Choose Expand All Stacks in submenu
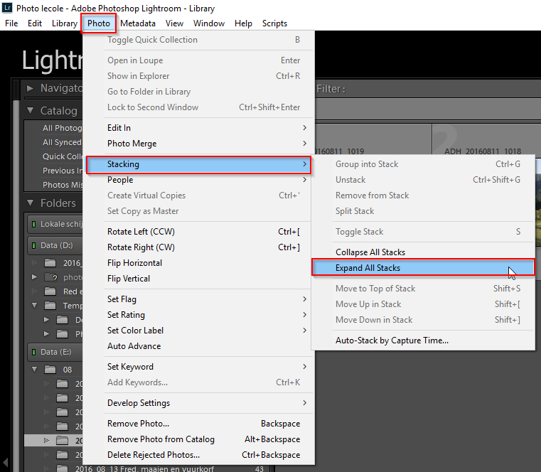 click(368, 268)
